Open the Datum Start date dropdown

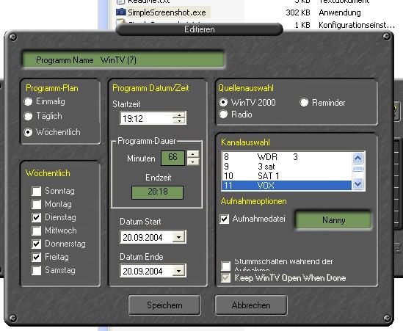coord(178,237)
